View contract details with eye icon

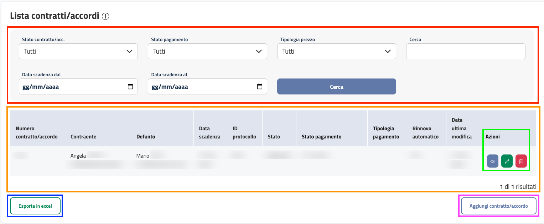coord(493,162)
